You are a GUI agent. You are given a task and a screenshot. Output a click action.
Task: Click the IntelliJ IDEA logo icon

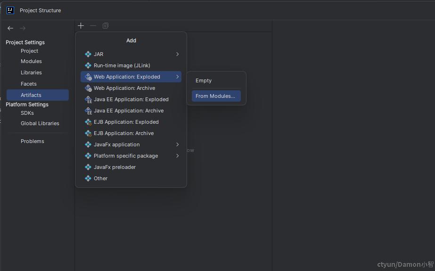[10, 10]
